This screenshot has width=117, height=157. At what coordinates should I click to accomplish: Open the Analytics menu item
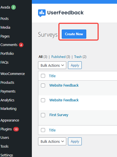coord(7,100)
